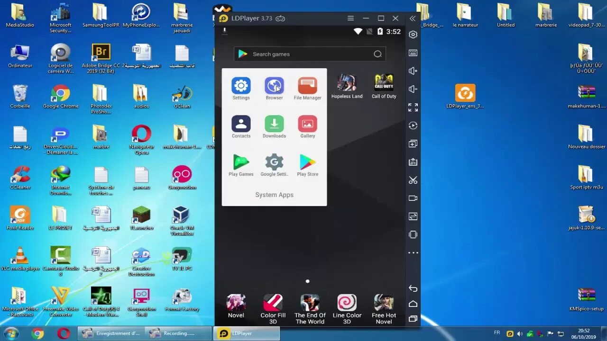Open keyboard mapping in LDPlayer sidebar
607x341 pixels.
click(x=413, y=53)
